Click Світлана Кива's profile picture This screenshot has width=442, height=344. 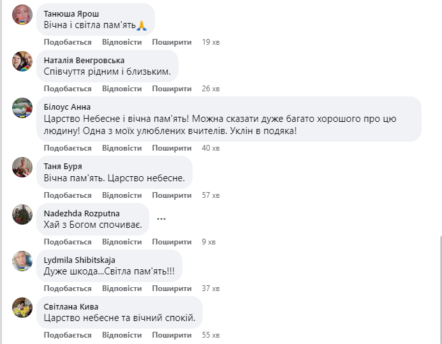tap(22, 308)
